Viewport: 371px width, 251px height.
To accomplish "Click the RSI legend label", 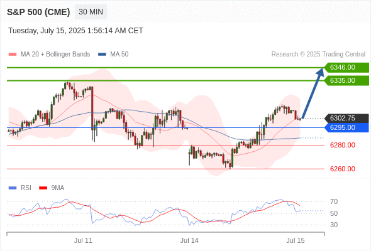I will pyautogui.click(x=26, y=188).
